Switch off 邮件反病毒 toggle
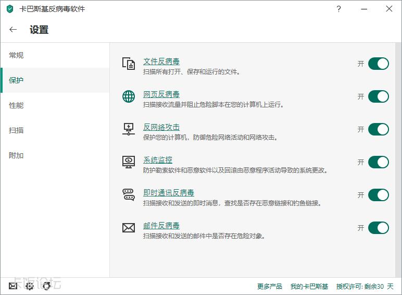402x295 pixels. [378, 228]
